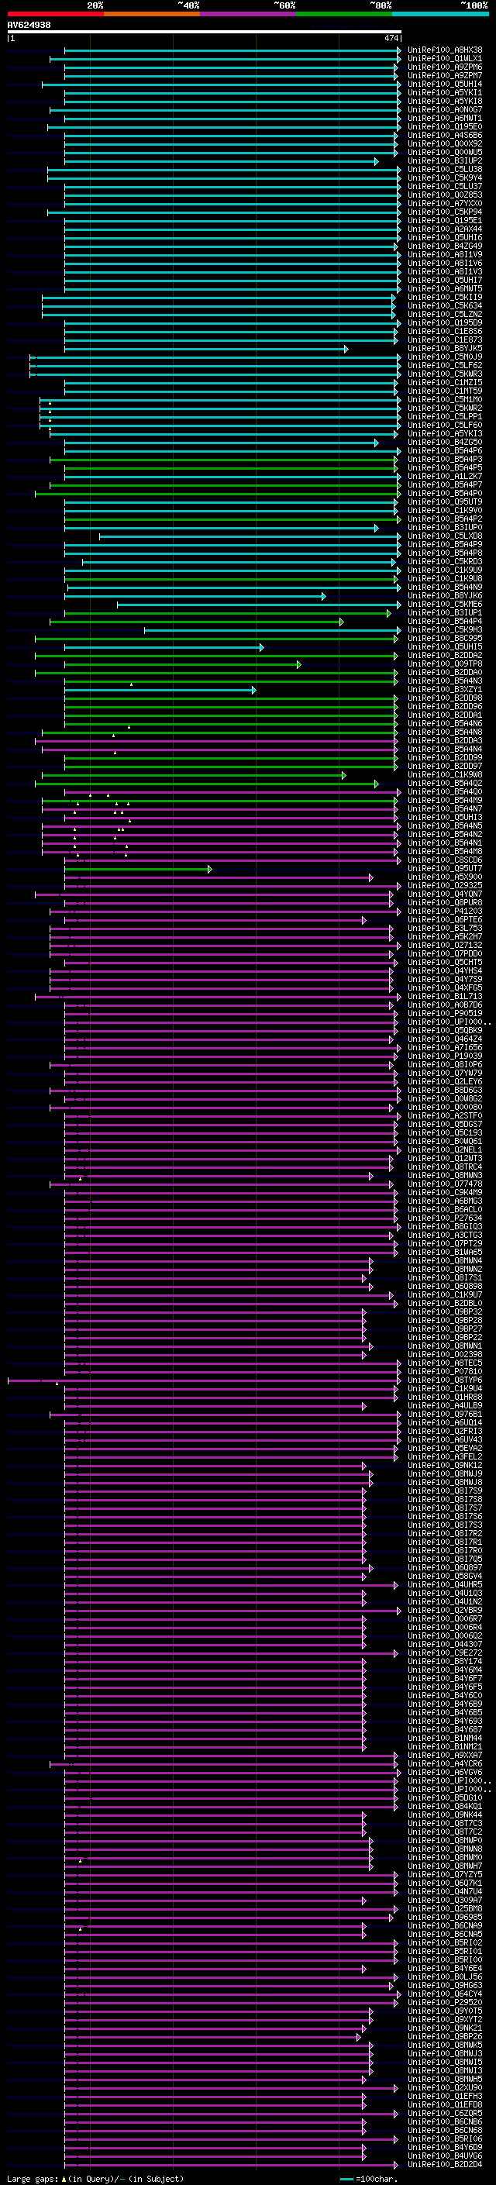Click the arrowhead ending the UniRef100_B3XZY1 alignment
The height and width of the screenshot is (2185, 496).
[x=253, y=690]
